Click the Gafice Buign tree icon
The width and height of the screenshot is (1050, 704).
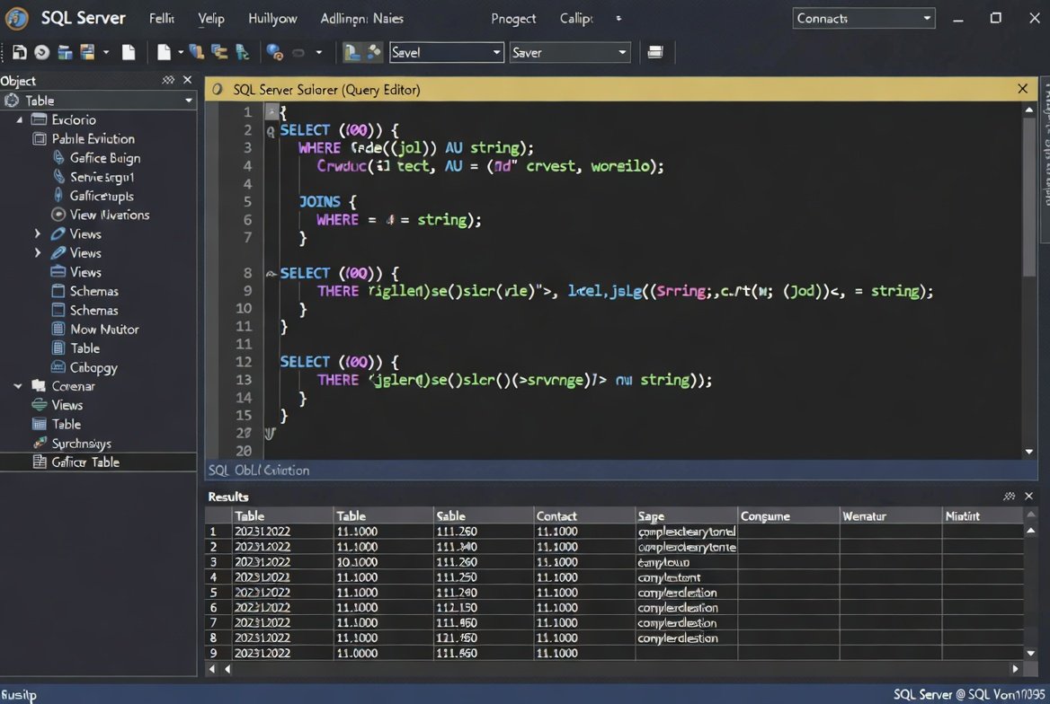point(58,157)
